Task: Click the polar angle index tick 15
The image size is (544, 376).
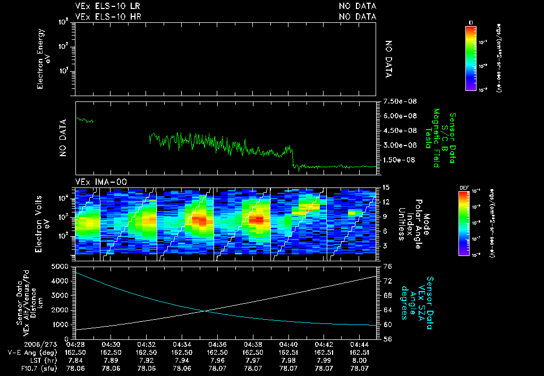Action: pyautogui.click(x=386, y=187)
